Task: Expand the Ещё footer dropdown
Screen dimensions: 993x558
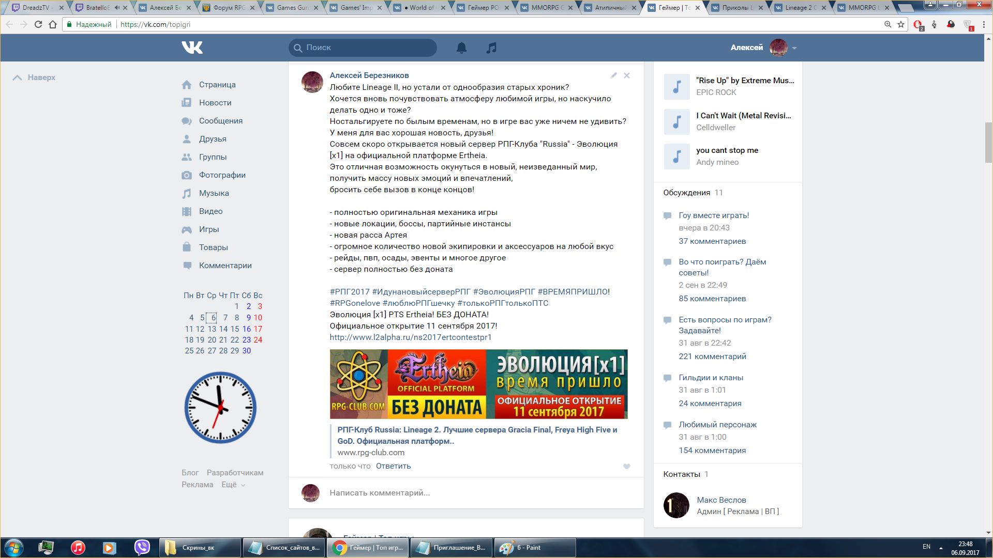Action: 233,485
